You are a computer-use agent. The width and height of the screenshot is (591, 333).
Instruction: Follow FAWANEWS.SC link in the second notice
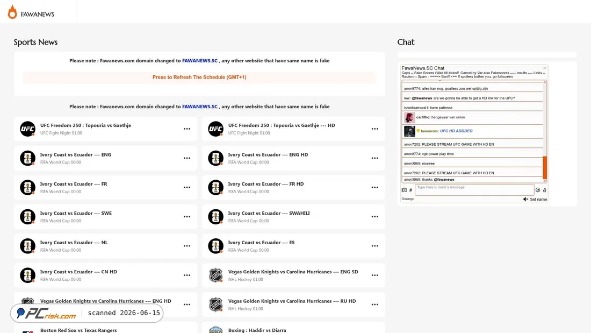(x=200, y=107)
